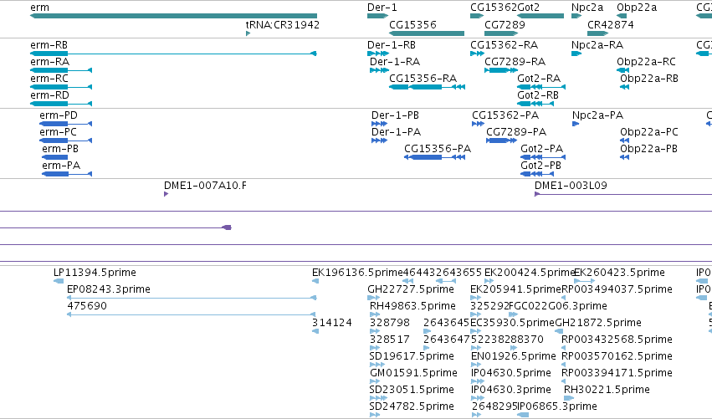Image resolution: width=712 pixels, height=419 pixels.
Task: Open the Obp22a-PB CDS feature
Action: [x=624, y=157]
